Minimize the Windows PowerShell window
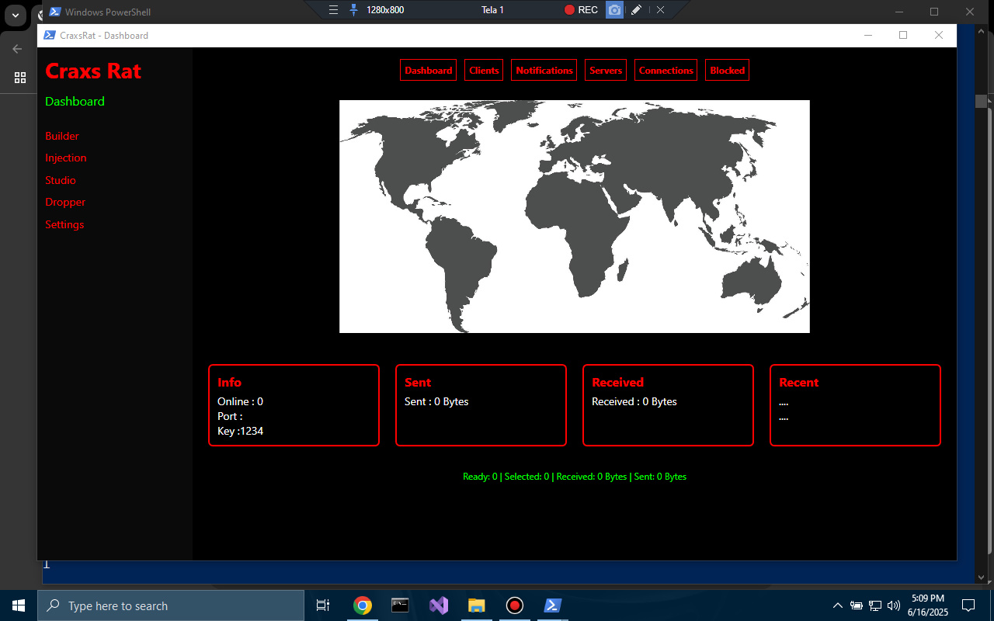The height and width of the screenshot is (621, 994). click(x=899, y=12)
